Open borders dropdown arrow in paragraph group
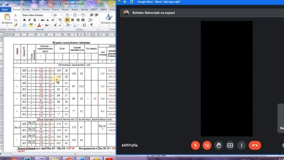284x160 pixels. coord(78,25)
